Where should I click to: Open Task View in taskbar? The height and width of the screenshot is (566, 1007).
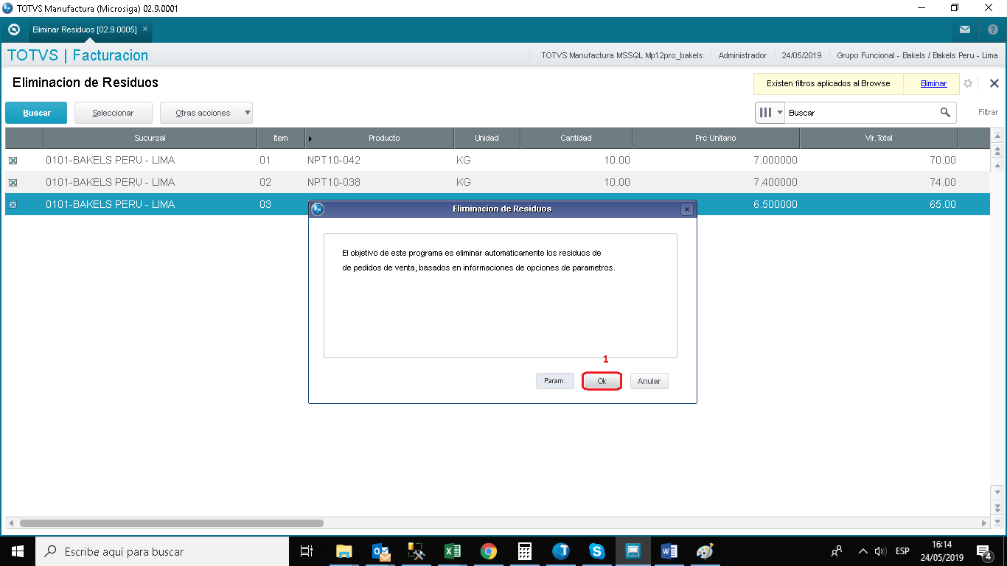pos(307,551)
